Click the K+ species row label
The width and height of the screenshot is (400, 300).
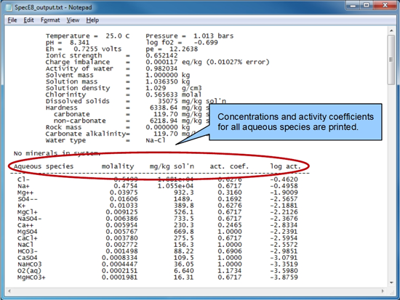[x=21, y=206]
